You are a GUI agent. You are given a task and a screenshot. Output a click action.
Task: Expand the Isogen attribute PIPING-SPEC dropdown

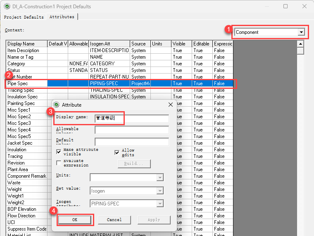[x=159, y=203]
